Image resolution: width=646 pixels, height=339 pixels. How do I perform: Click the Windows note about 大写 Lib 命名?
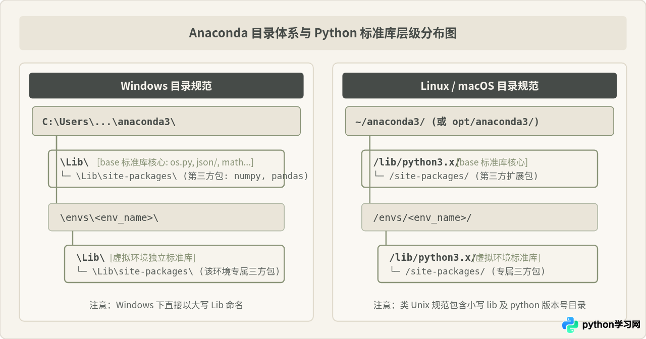click(x=166, y=305)
